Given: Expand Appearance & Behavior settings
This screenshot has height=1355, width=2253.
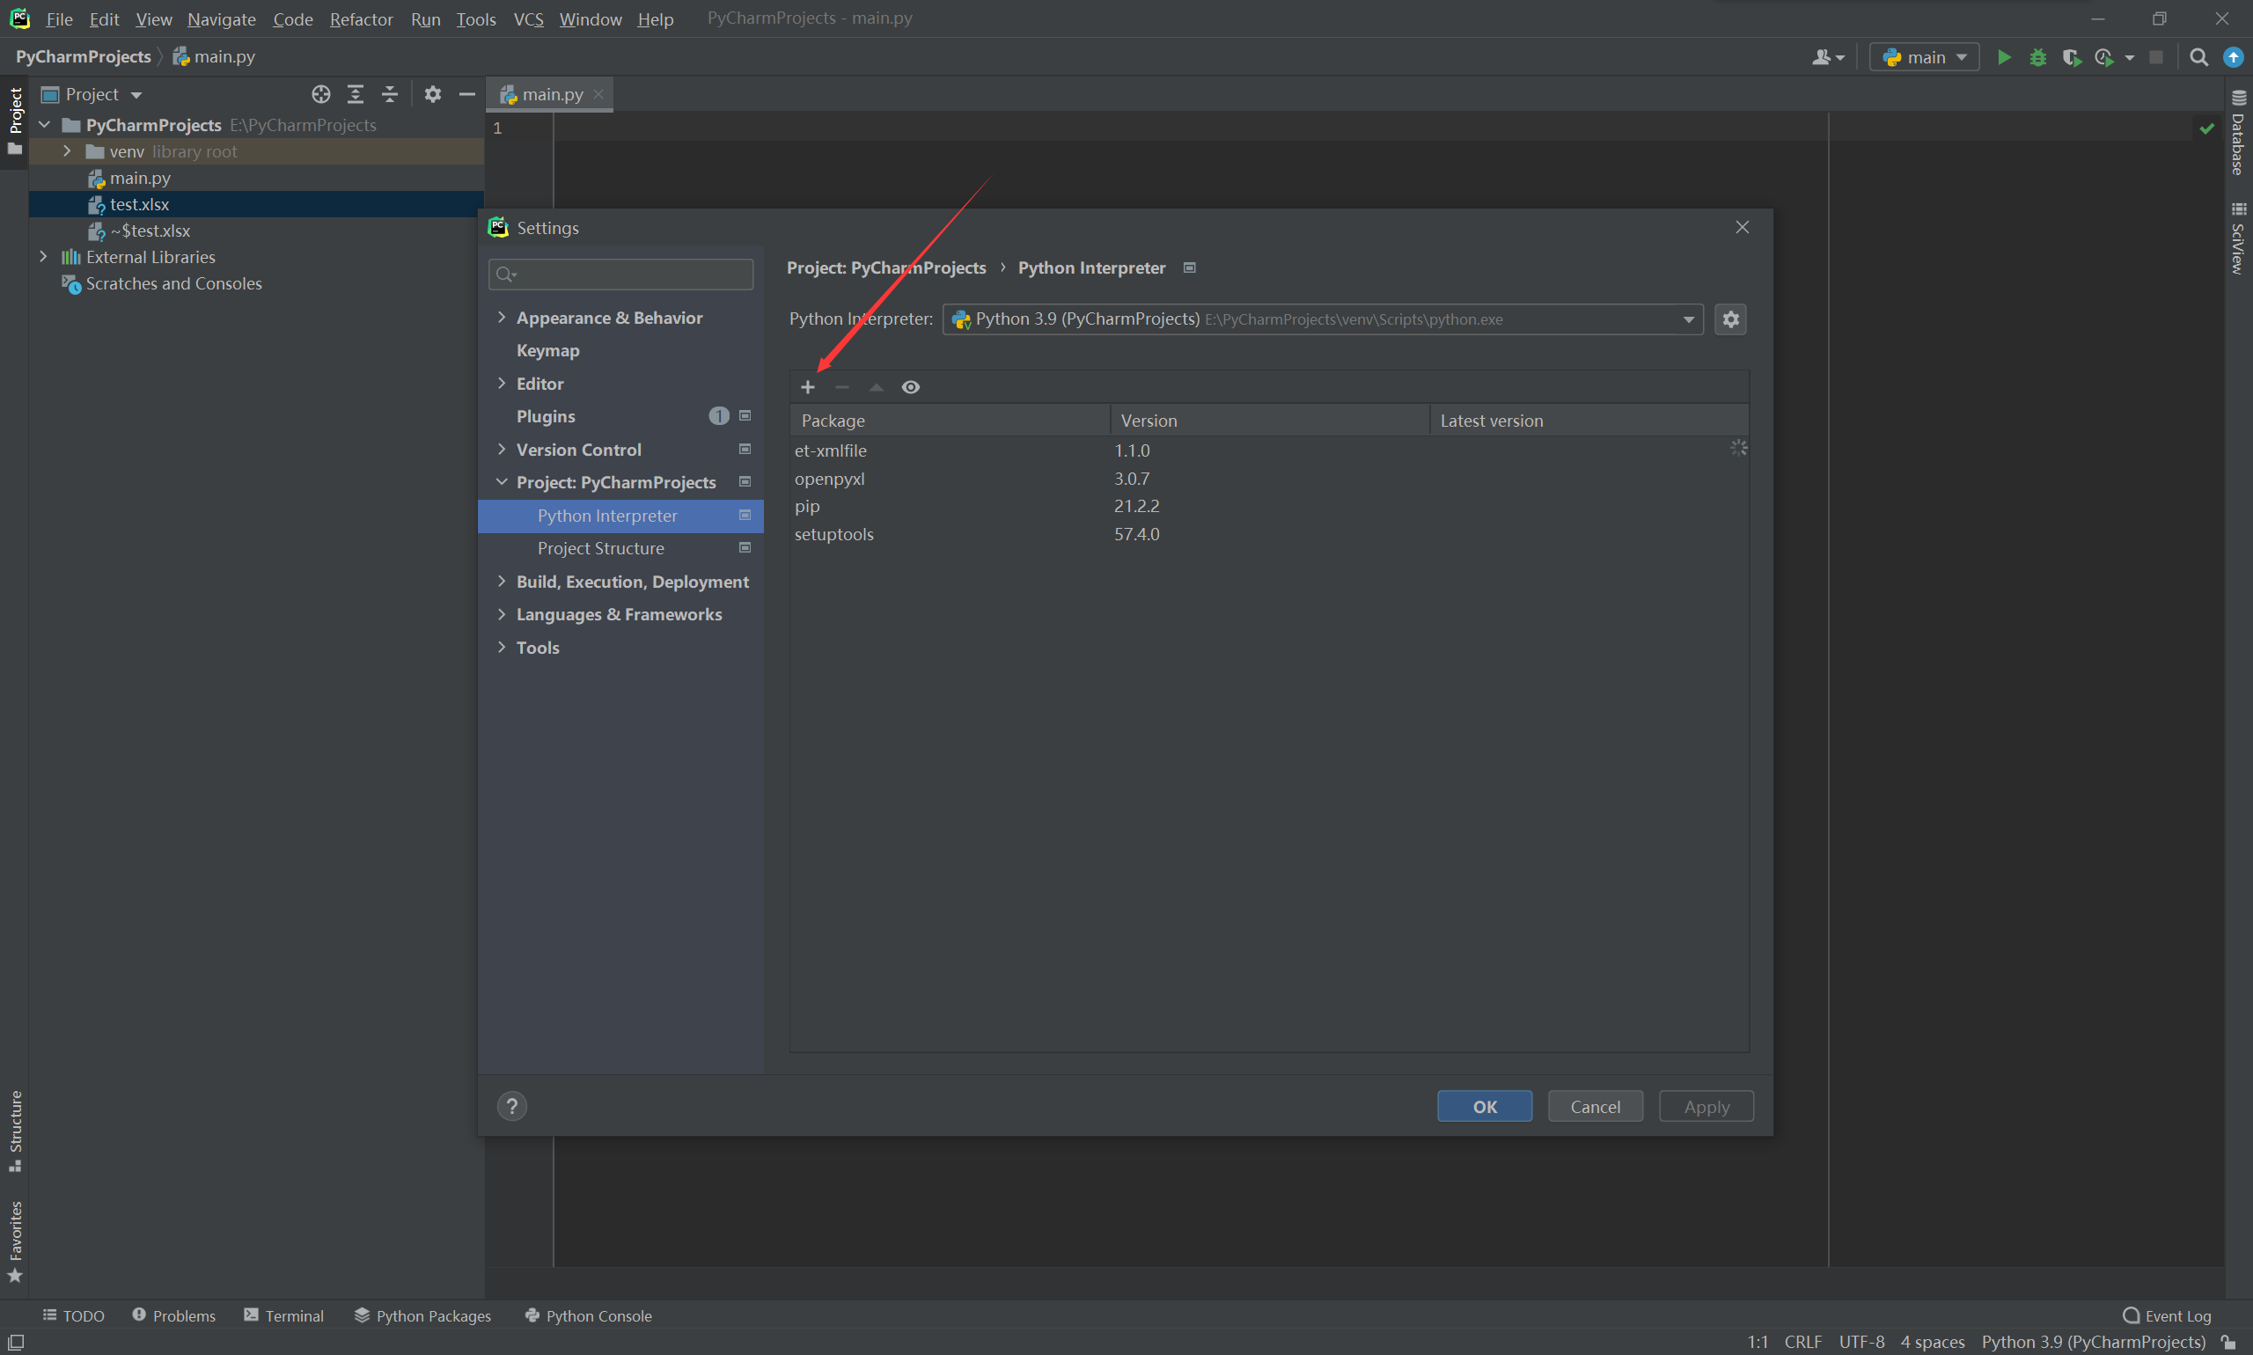Looking at the screenshot, I should 502,317.
